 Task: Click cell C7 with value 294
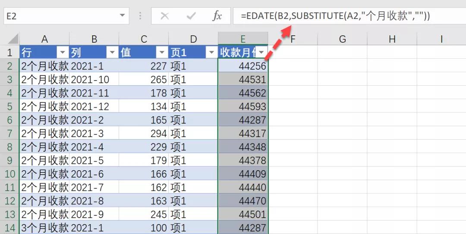point(144,134)
